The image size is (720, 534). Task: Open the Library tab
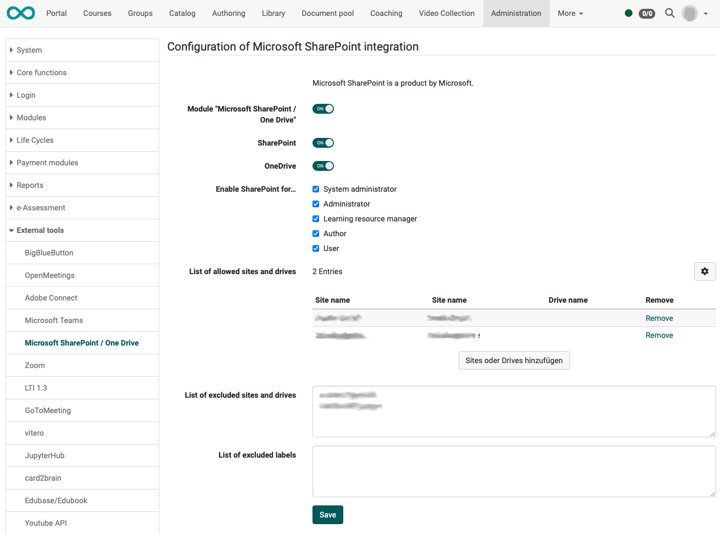point(274,13)
